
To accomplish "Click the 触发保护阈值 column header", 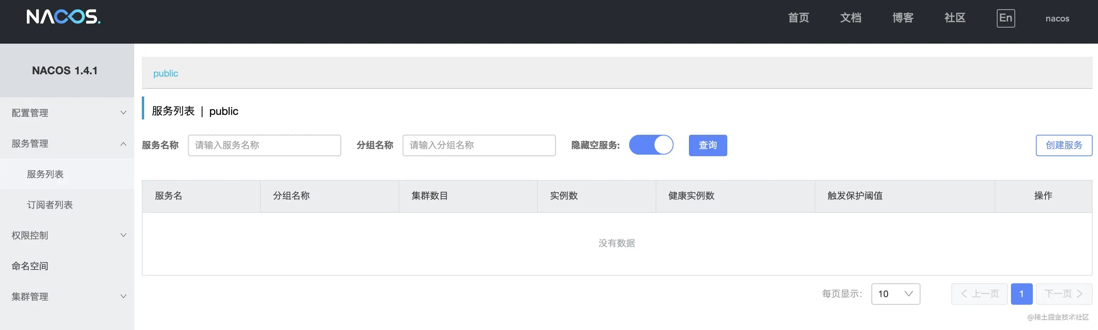I will click(x=905, y=196).
